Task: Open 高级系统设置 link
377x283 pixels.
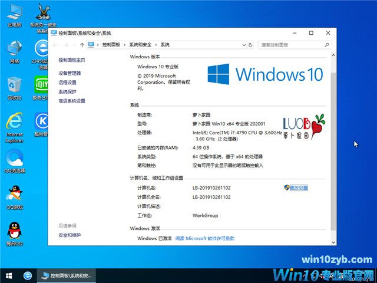Action: (x=72, y=101)
